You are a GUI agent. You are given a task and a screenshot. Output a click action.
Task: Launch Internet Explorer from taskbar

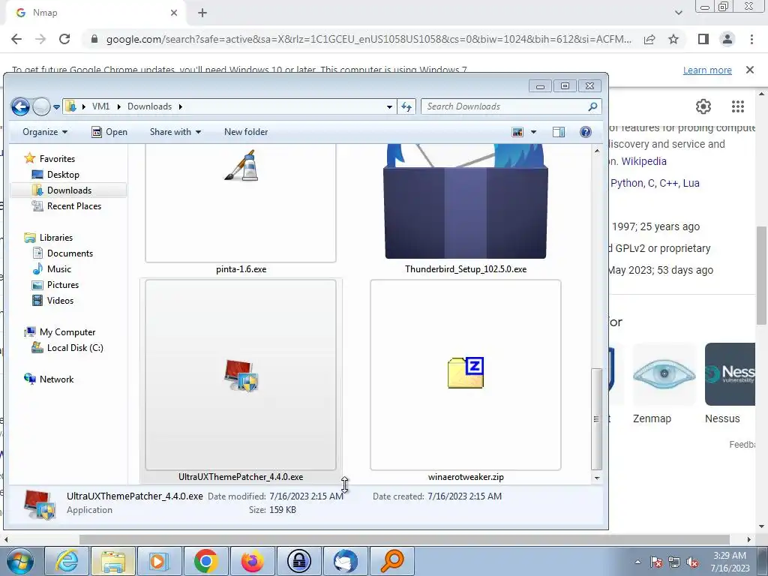point(67,561)
